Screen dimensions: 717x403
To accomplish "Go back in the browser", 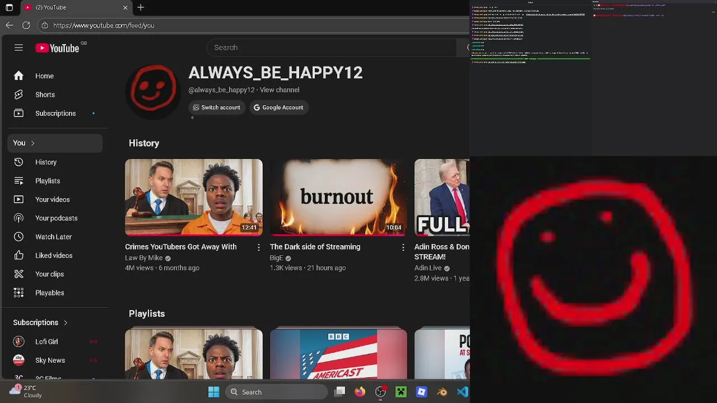I will [x=9, y=25].
